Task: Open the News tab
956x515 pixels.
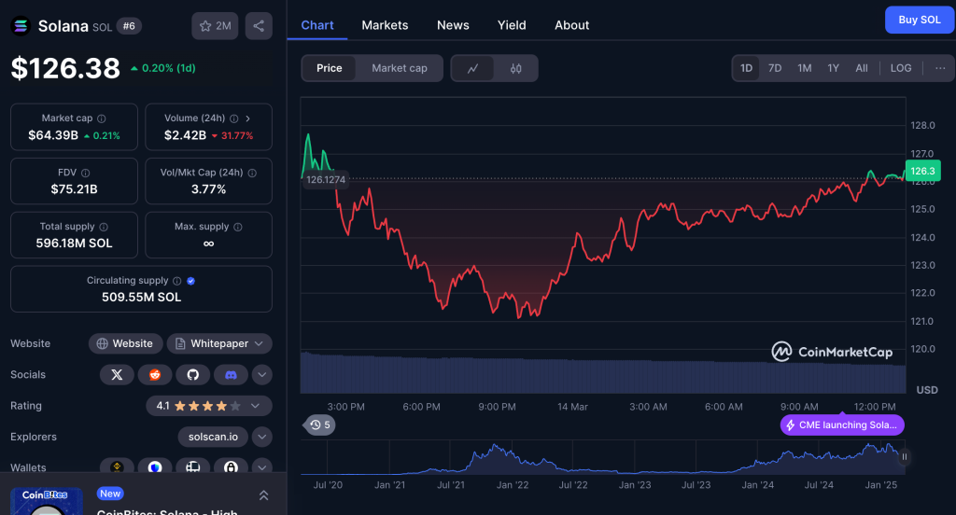Action: [x=453, y=25]
